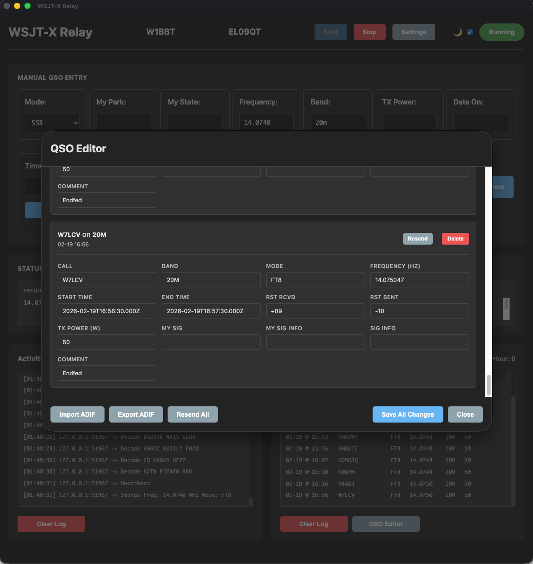Viewport: 533px width, 564px height.
Task: Resend all logged QSOs
Action: pos(192,414)
